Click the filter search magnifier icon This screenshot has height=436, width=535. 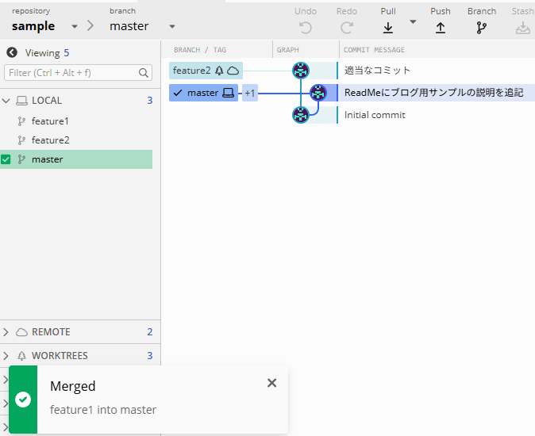point(144,73)
